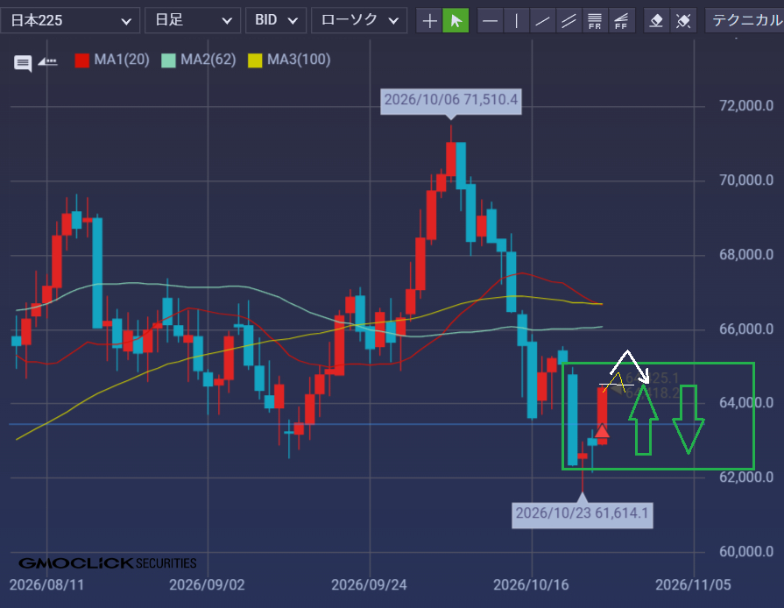Click the 2026/09/02 date axis label
Image resolution: width=784 pixels, height=608 pixels.
pyautogui.click(x=207, y=585)
